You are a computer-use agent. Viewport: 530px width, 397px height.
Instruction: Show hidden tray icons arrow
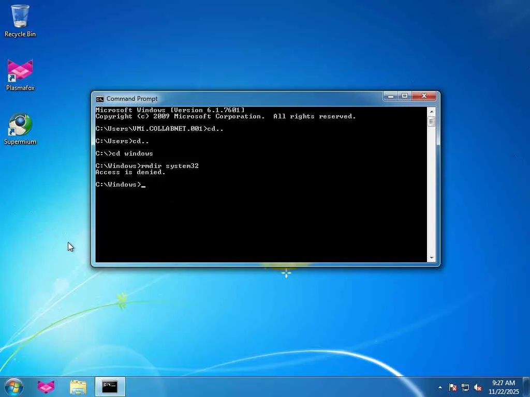click(x=440, y=387)
